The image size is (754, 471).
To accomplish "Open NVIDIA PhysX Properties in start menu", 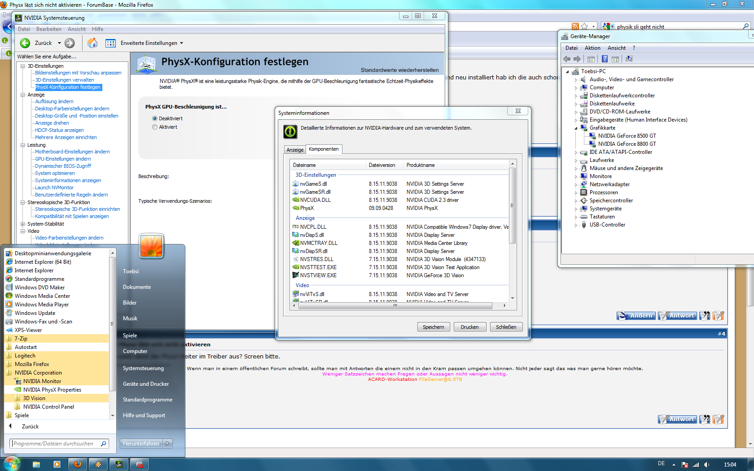I will pyautogui.click(x=52, y=390).
